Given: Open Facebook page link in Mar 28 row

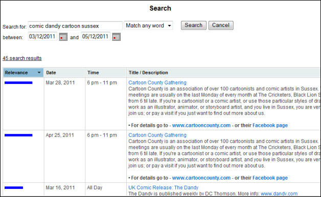Looking at the screenshot, I should tap(270, 125).
